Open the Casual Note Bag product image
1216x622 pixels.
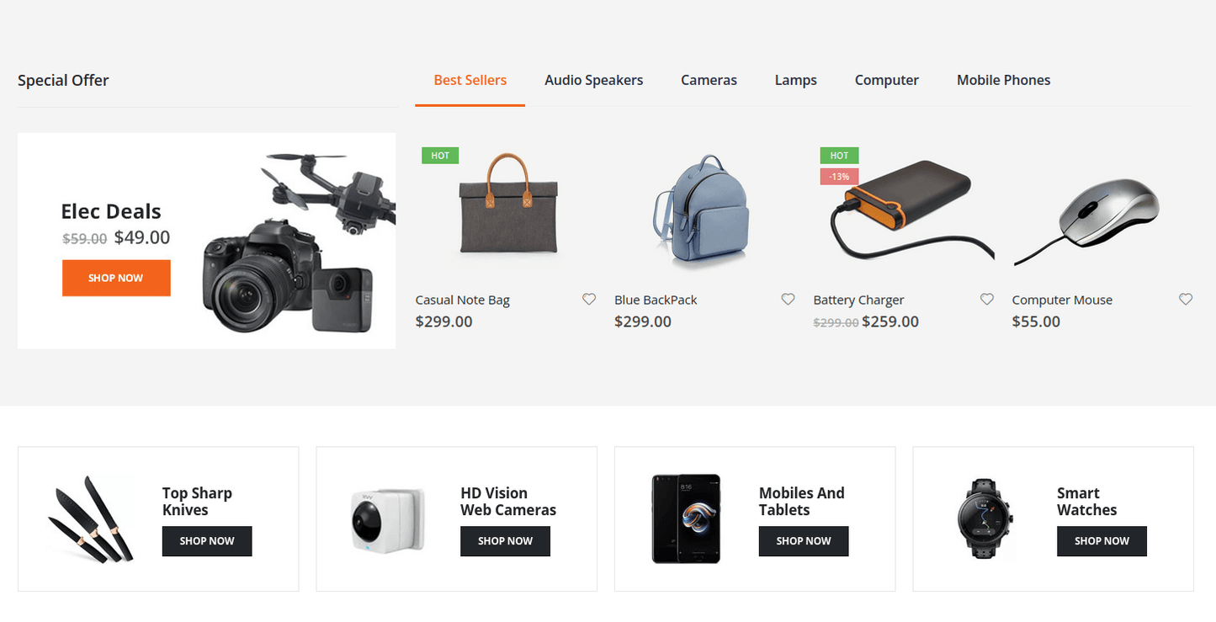click(x=508, y=205)
